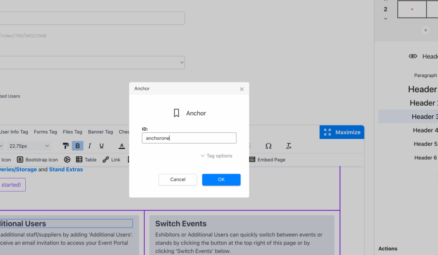Click the bookmark Anchor icon in the dialog
The image size is (438, 255).
tap(176, 113)
